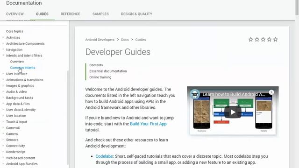Play the Learn how to Build Android video
Viewport: 299px width, 168px height.
233,112
